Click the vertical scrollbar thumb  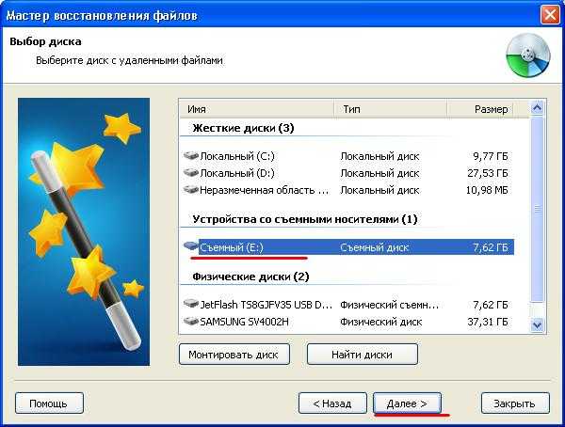click(537, 209)
